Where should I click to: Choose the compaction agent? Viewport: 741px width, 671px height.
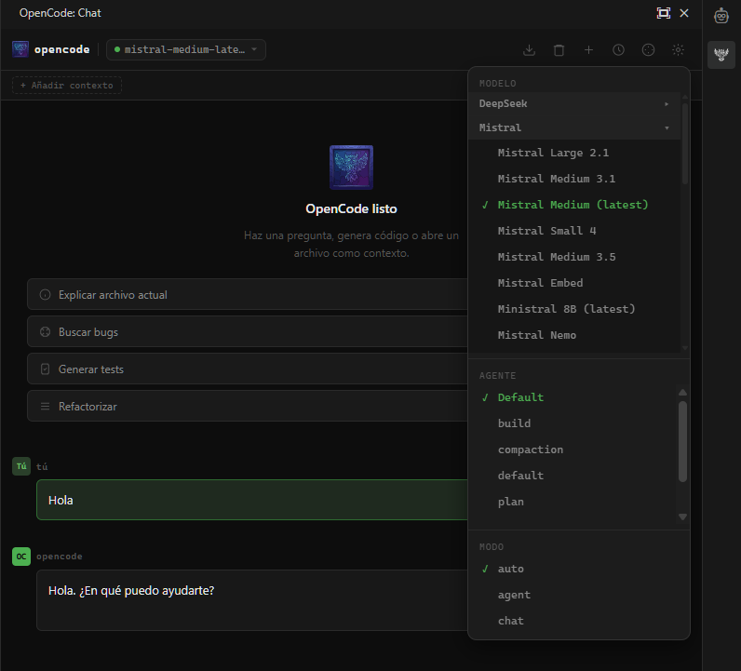[x=573, y=450]
